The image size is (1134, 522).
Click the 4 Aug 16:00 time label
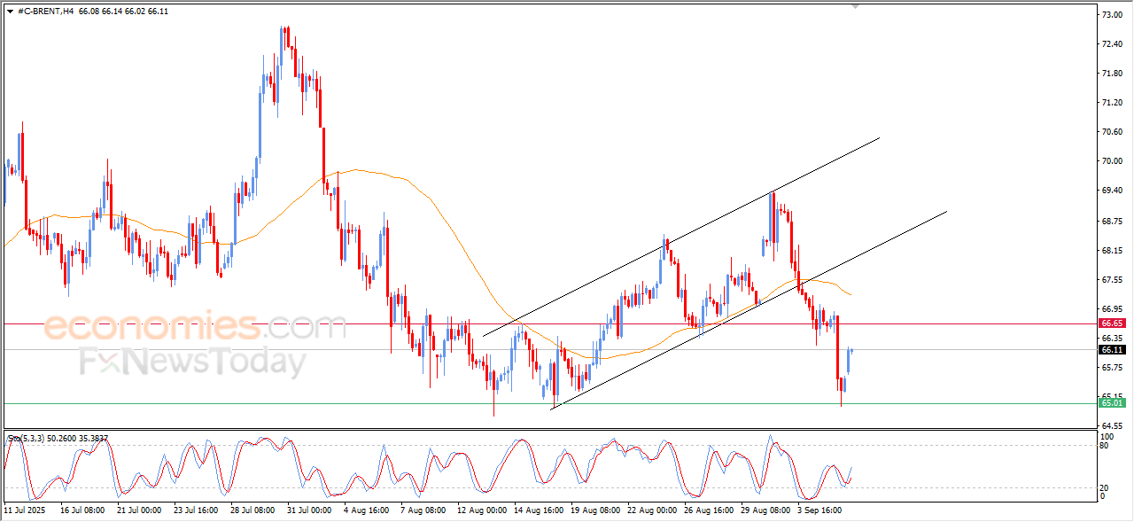pyautogui.click(x=366, y=510)
